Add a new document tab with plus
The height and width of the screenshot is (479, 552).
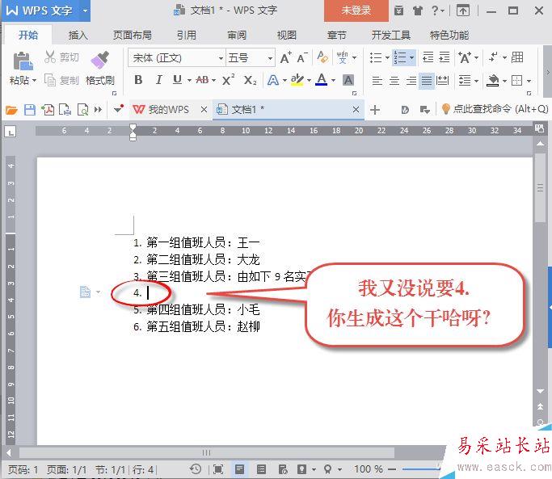(375, 110)
